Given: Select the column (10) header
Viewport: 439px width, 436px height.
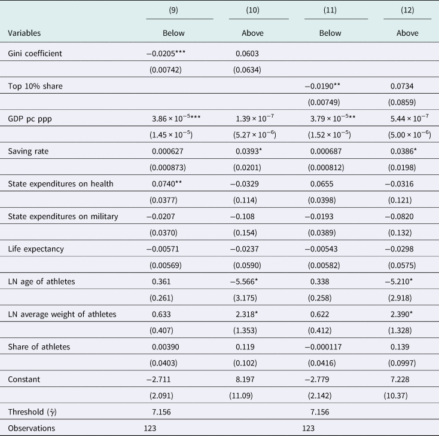Looking at the screenshot, I should [x=252, y=10].
